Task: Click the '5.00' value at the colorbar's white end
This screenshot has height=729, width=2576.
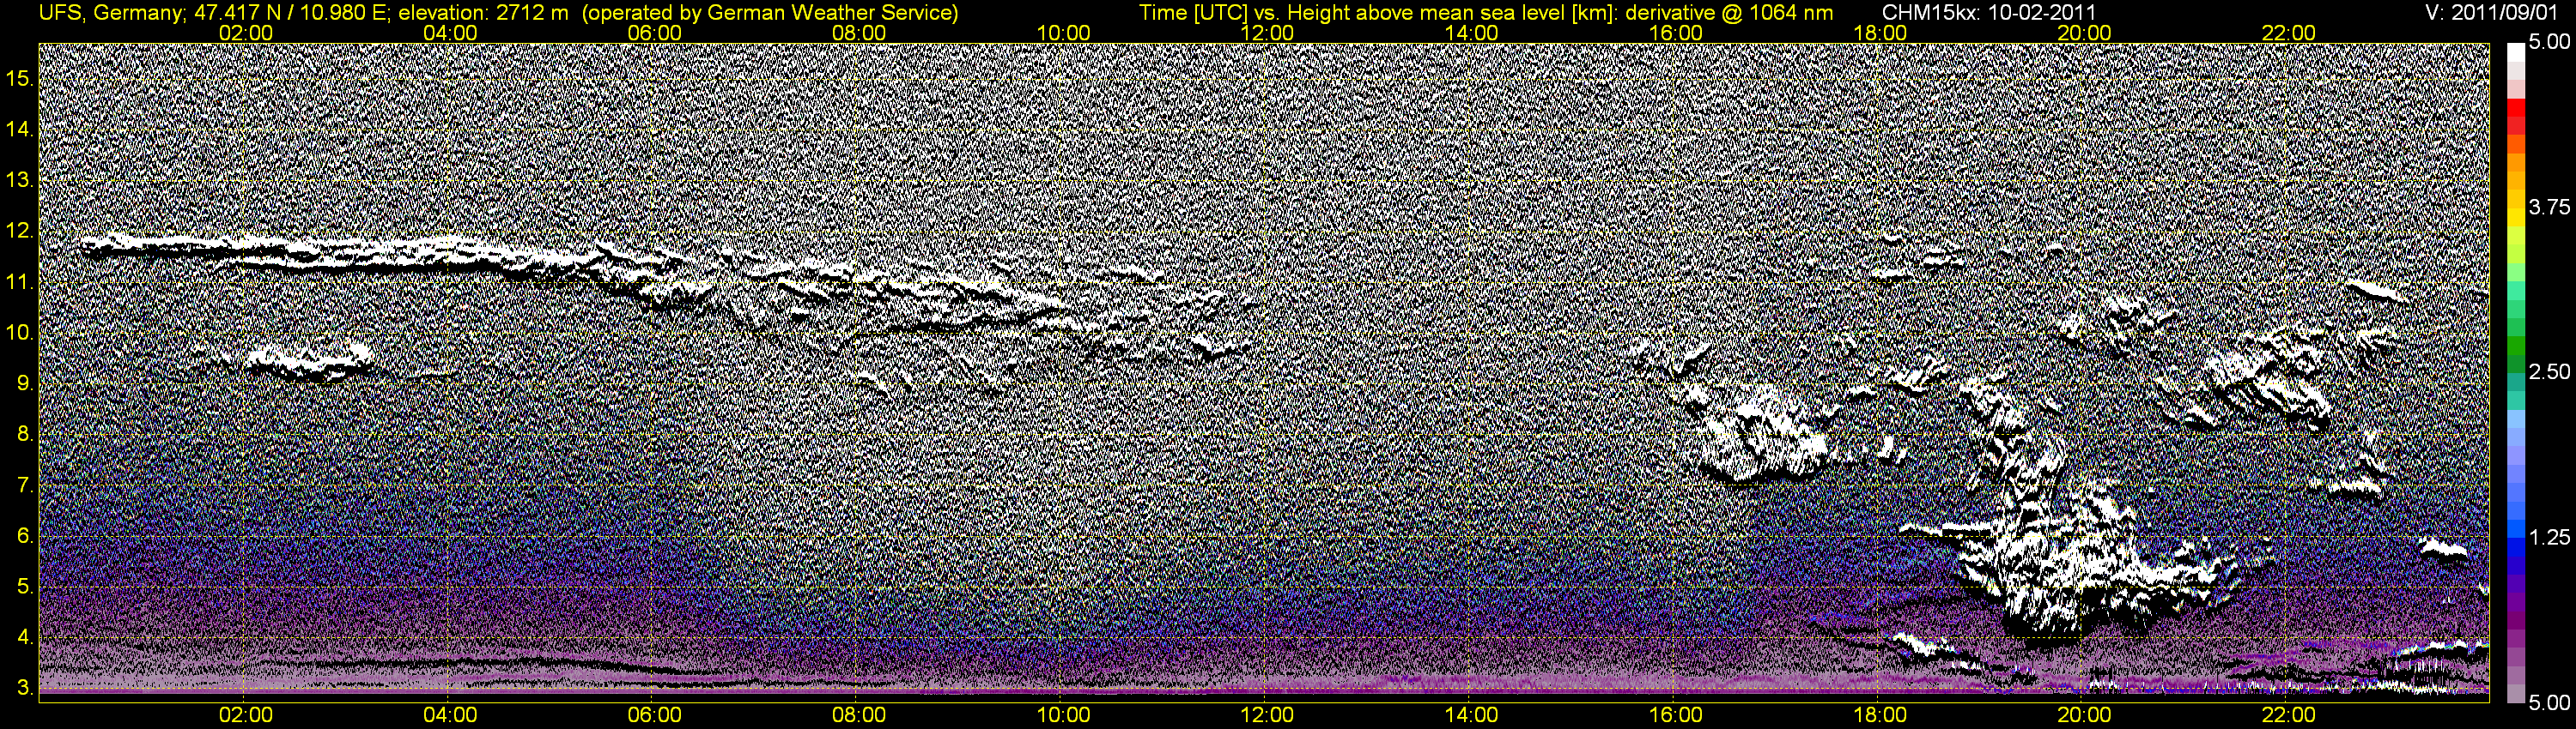Action: click(x=2549, y=42)
